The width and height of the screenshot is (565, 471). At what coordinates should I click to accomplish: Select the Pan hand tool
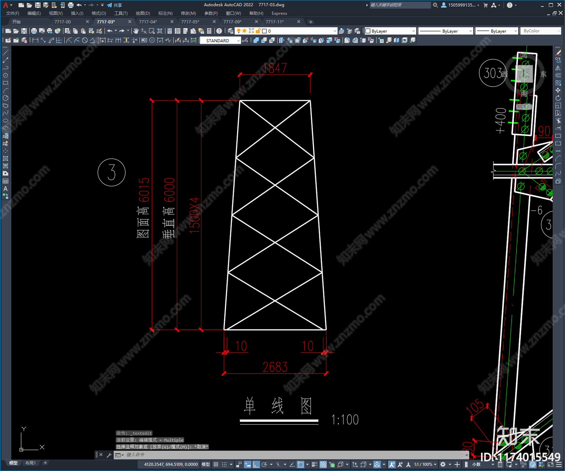(136, 31)
